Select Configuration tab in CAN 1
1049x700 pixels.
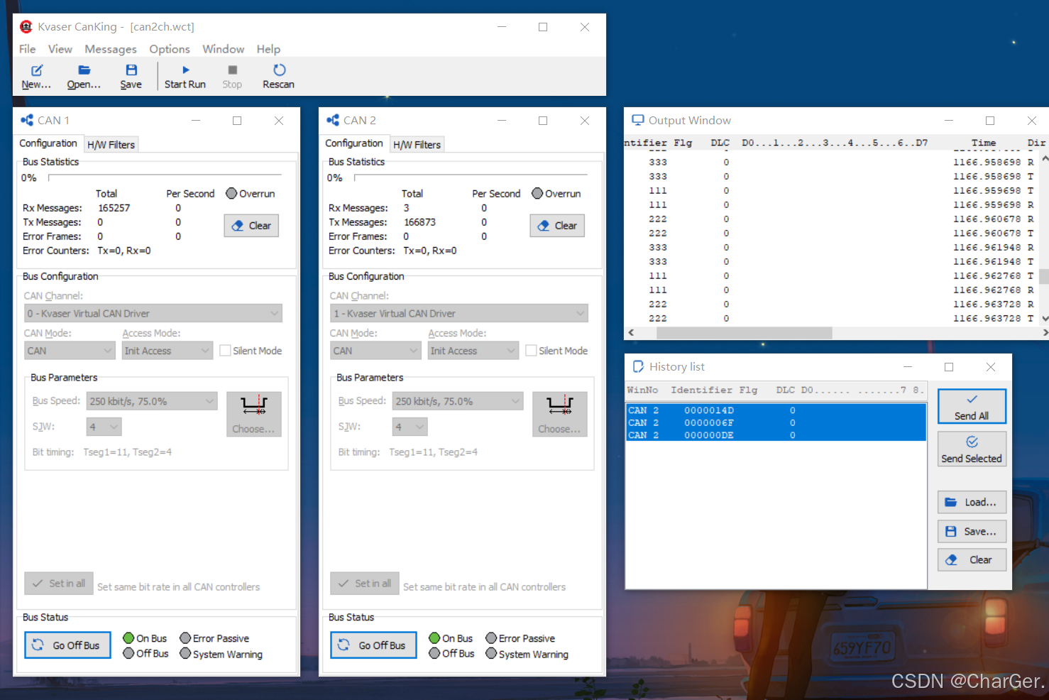point(48,143)
